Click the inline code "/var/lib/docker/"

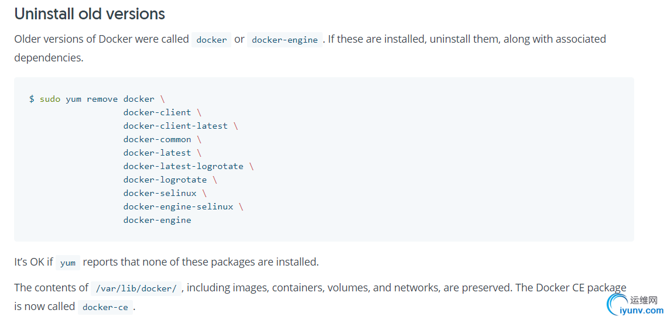point(136,288)
